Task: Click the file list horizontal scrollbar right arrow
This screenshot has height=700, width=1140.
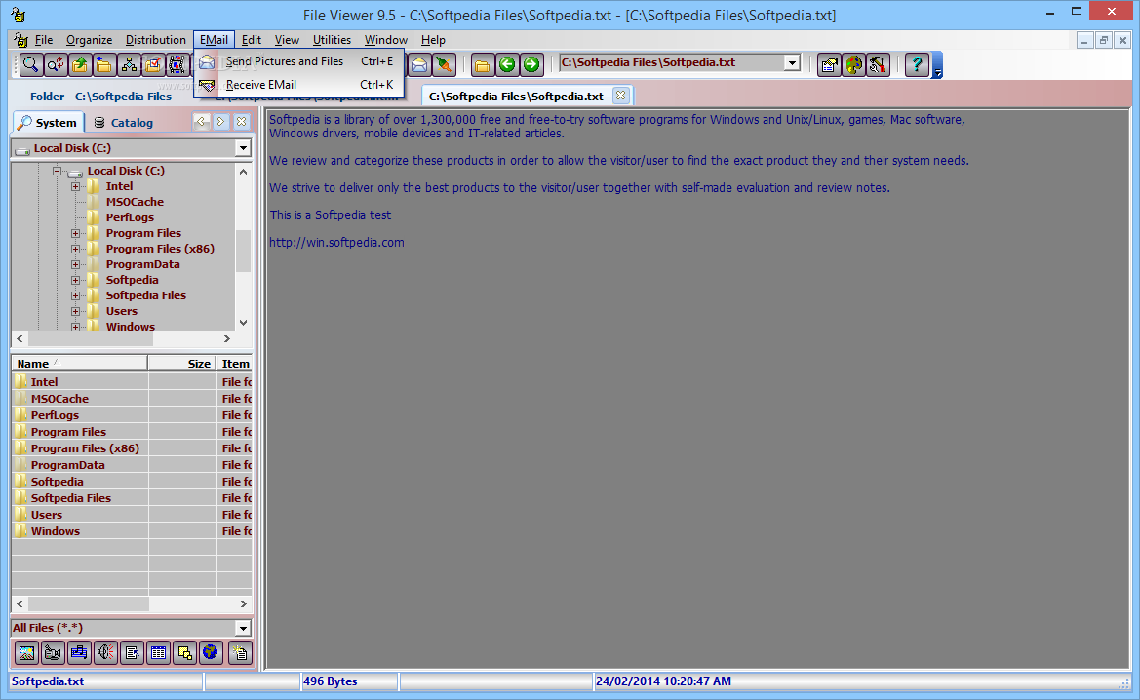Action: pos(243,604)
